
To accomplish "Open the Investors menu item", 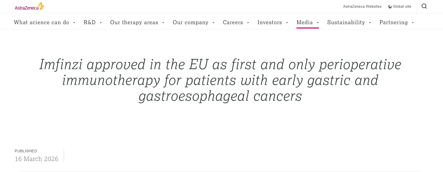I will [x=270, y=22].
